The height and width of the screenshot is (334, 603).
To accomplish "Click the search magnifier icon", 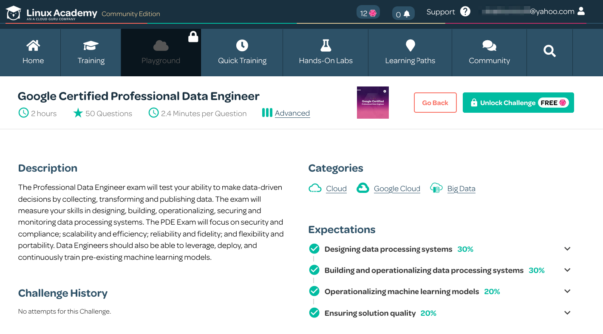I will pos(549,52).
